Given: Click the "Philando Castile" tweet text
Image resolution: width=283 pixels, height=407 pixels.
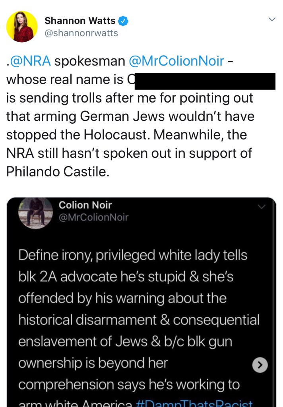Looking at the screenshot, I should [57, 171].
